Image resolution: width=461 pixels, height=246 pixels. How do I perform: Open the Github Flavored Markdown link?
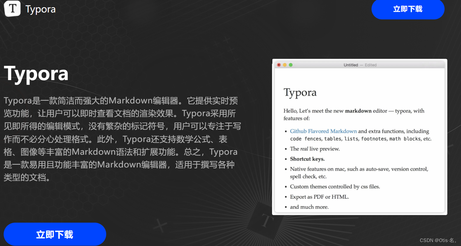(323, 131)
